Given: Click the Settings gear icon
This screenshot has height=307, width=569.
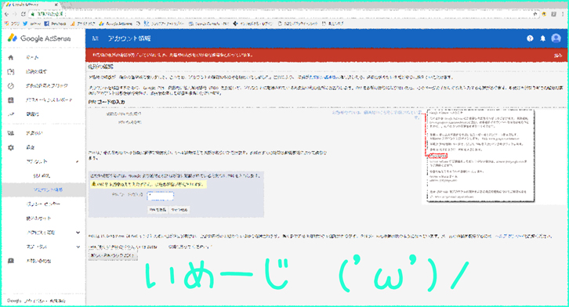Looking at the screenshot, I should coord(11,147).
